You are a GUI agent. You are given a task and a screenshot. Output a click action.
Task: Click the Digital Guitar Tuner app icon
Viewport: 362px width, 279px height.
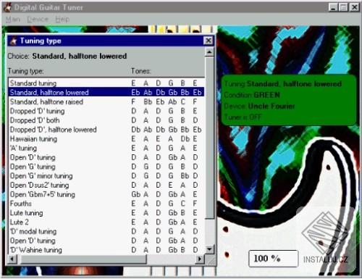(7, 7)
